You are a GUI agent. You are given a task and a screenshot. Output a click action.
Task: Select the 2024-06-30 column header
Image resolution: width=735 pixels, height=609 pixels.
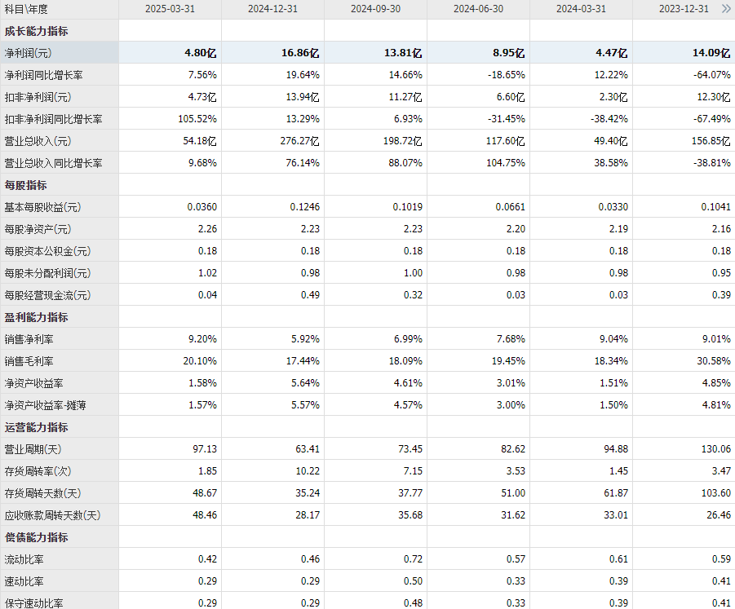tap(478, 9)
